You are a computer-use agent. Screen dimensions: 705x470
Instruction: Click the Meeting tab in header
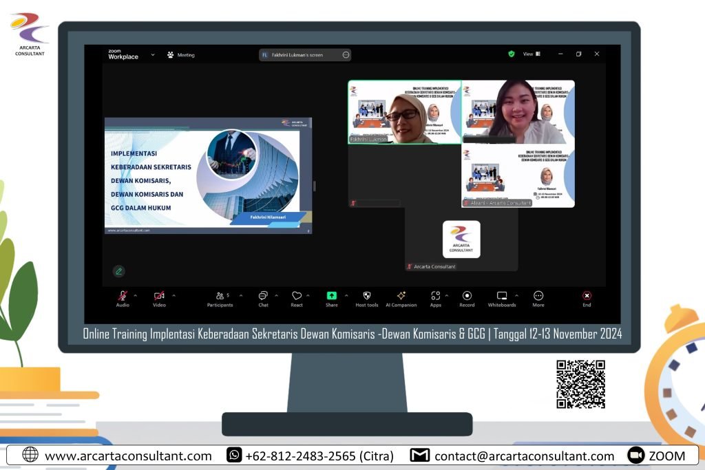(x=181, y=55)
